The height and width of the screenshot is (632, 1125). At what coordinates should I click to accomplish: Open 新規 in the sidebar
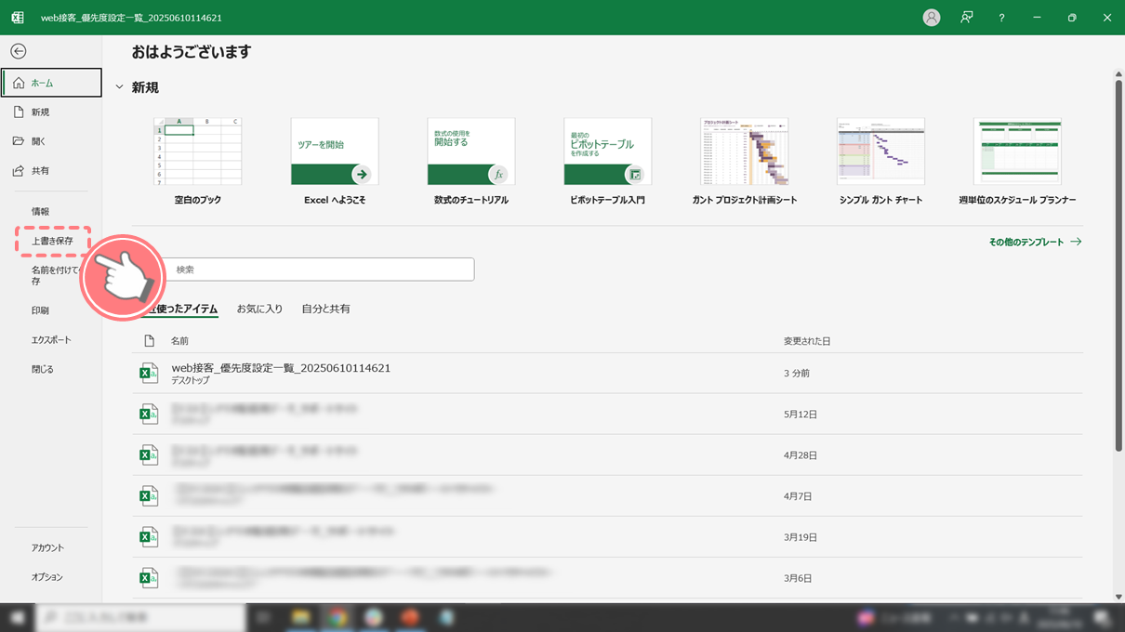coord(51,112)
